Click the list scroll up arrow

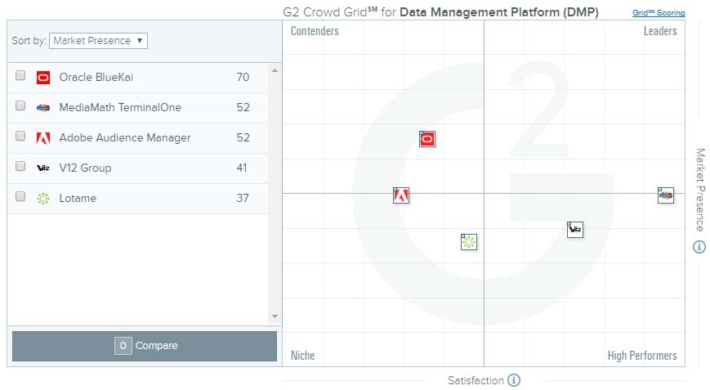point(275,70)
